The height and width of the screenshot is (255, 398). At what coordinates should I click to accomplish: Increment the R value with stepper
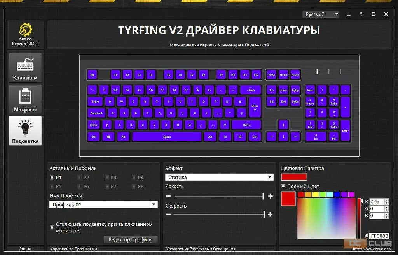point(387,200)
